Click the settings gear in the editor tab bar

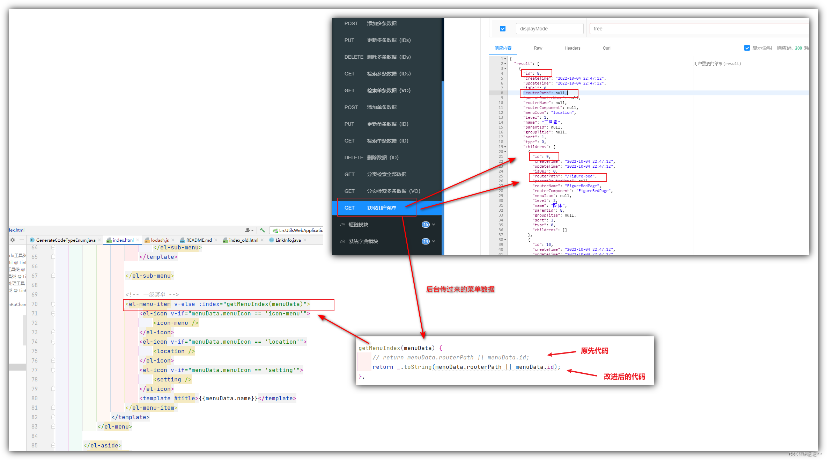tap(12, 240)
